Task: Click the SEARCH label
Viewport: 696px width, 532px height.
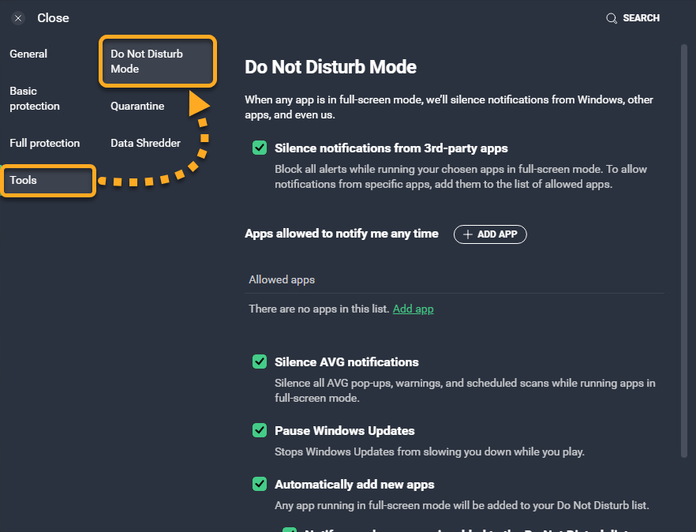Action: (x=641, y=18)
